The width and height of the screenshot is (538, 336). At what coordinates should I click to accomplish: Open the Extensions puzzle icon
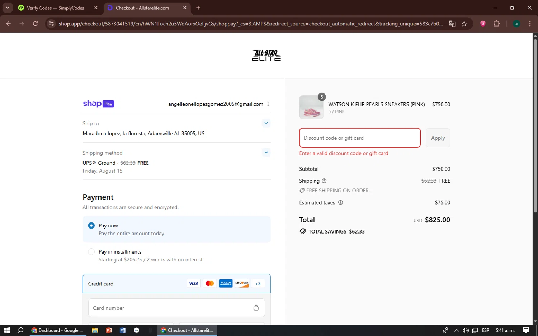[x=496, y=24]
